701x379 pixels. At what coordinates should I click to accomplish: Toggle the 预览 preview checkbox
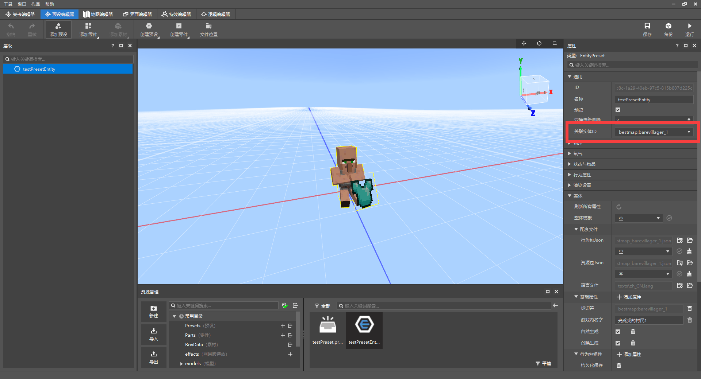(618, 110)
